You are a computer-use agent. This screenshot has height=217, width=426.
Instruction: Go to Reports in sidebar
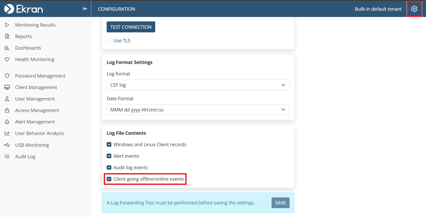[24, 37]
